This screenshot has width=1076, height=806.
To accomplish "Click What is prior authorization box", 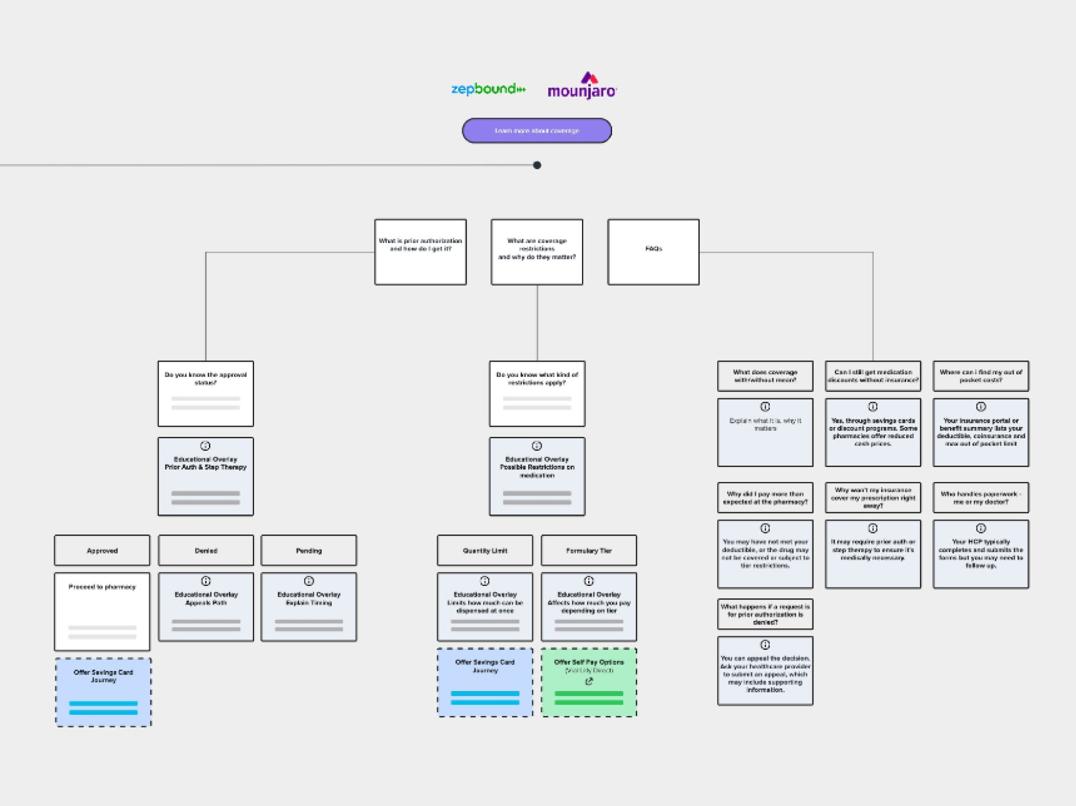I will click(420, 252).
